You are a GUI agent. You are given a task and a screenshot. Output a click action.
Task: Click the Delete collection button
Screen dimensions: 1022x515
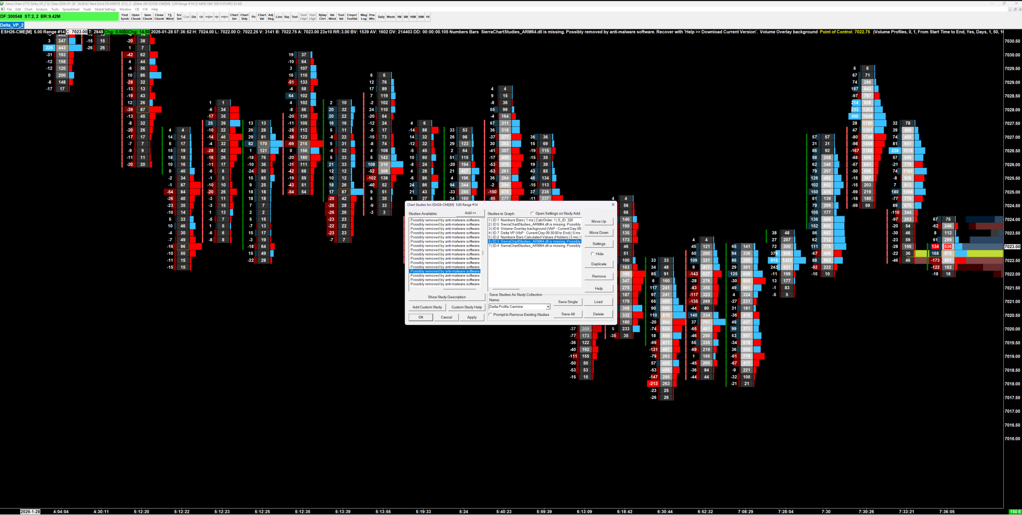pyautogui.click(x=598, y=314)
